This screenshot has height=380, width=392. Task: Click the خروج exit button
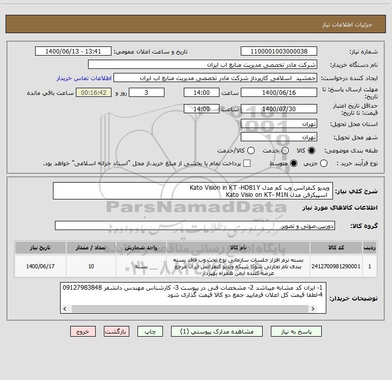point(83,332)
